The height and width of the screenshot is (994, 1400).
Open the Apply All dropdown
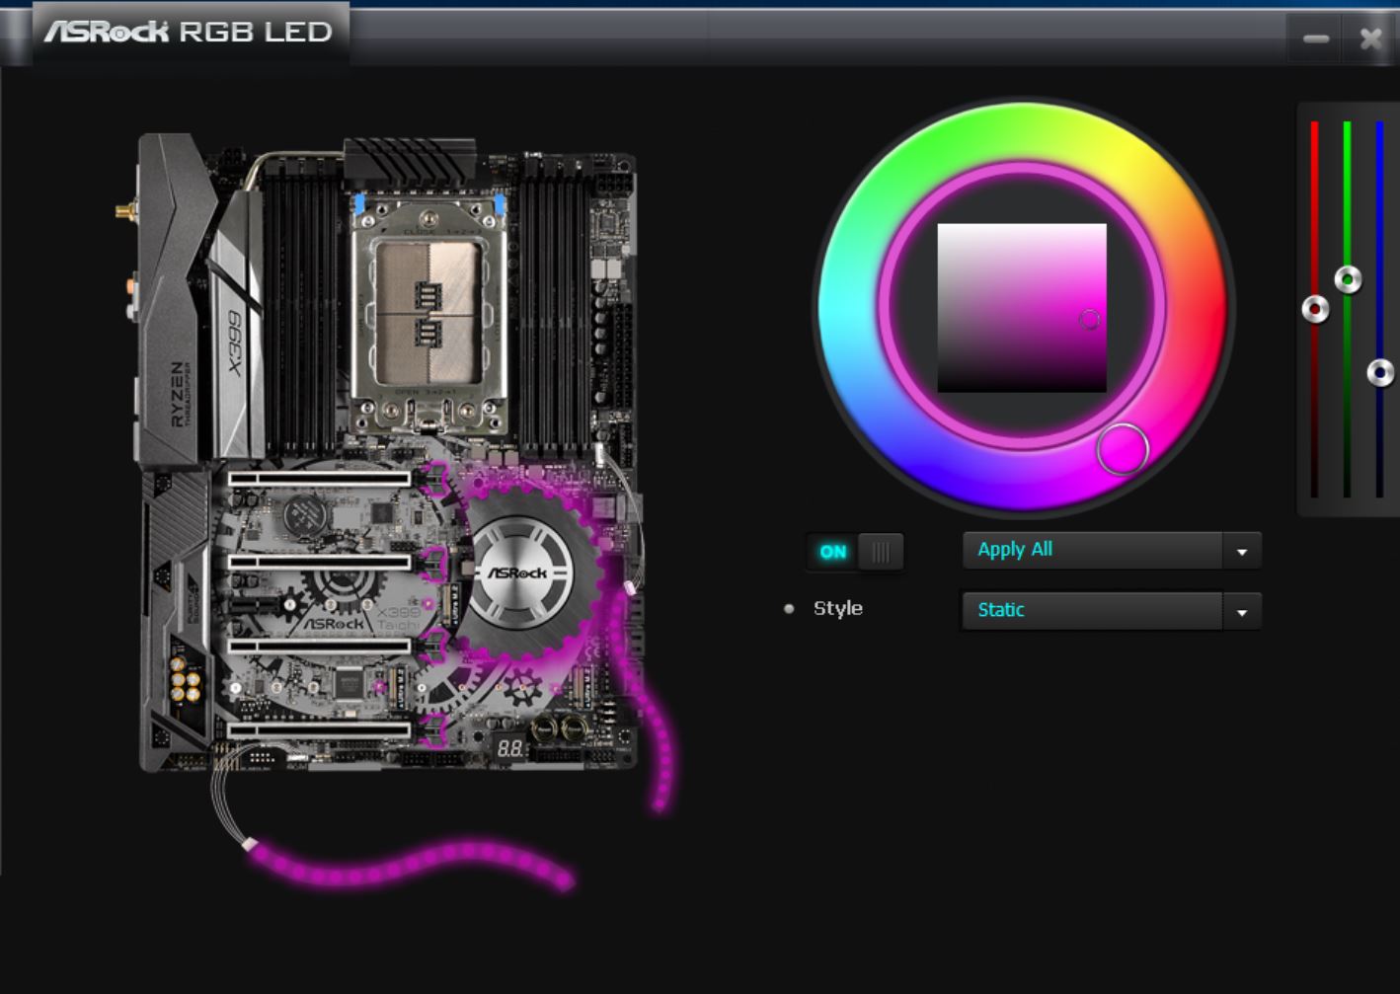(x=1112, y=550)
